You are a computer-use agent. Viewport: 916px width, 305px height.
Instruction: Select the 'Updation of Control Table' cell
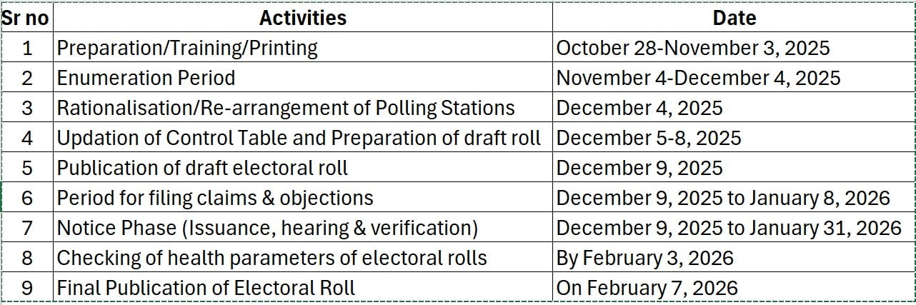(x=299, y=138)
